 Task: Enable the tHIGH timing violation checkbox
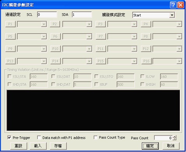click(x=143, y=84)
